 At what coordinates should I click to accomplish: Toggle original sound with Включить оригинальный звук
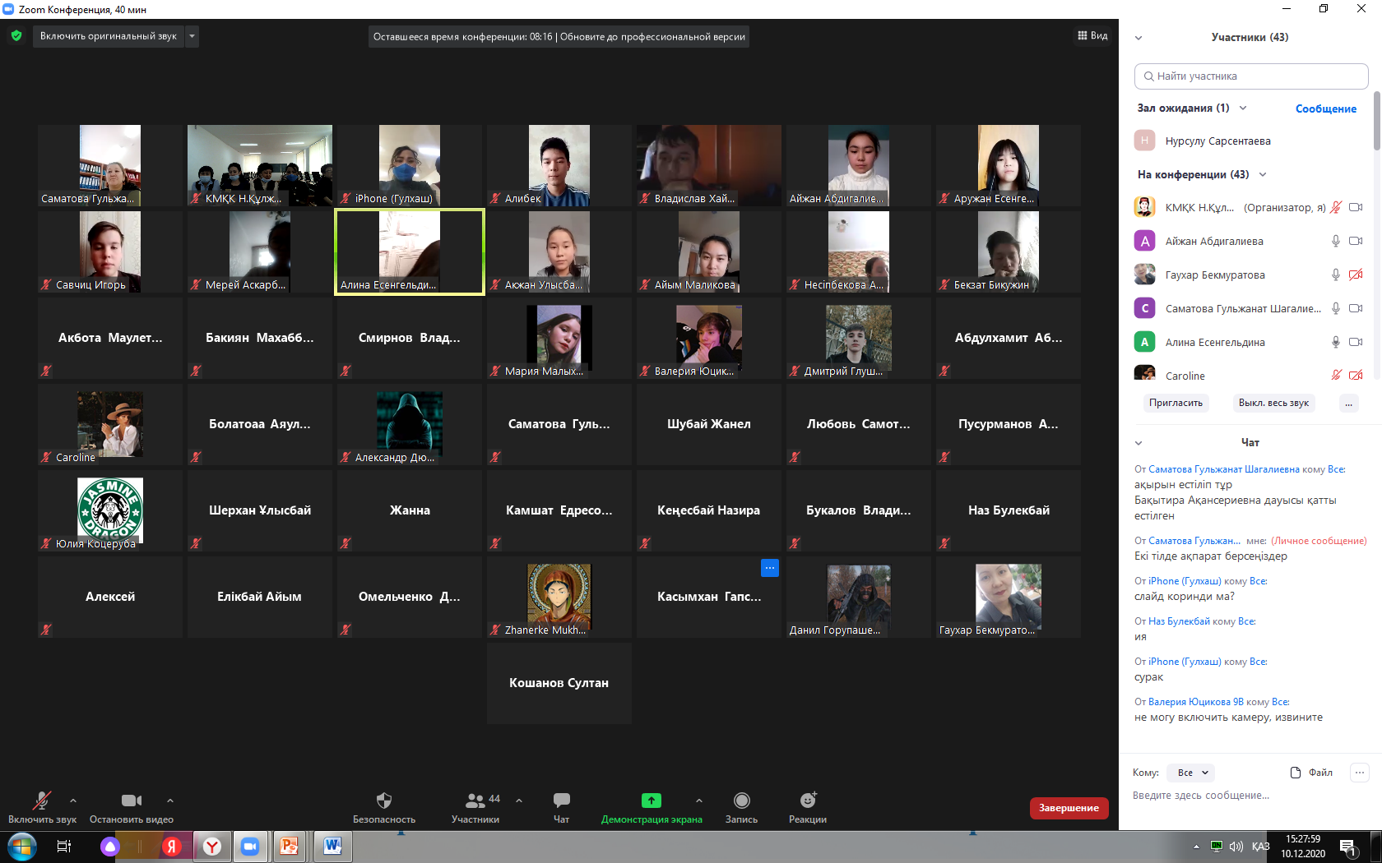(x=108, y=36)
